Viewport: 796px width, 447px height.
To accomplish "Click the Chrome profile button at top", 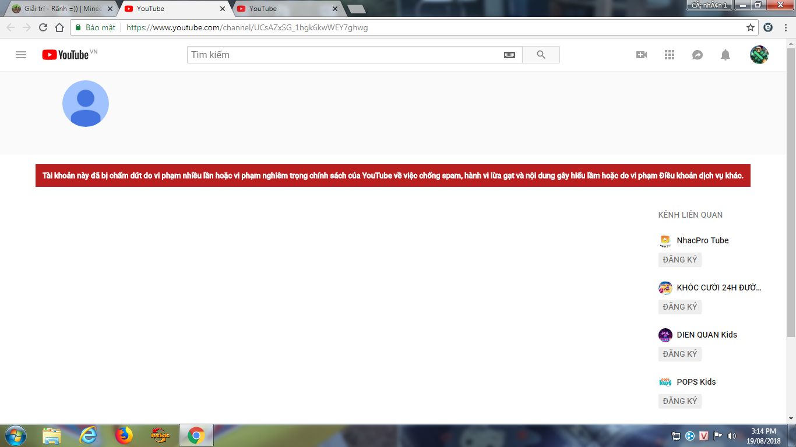I will [x=709, y=5].
